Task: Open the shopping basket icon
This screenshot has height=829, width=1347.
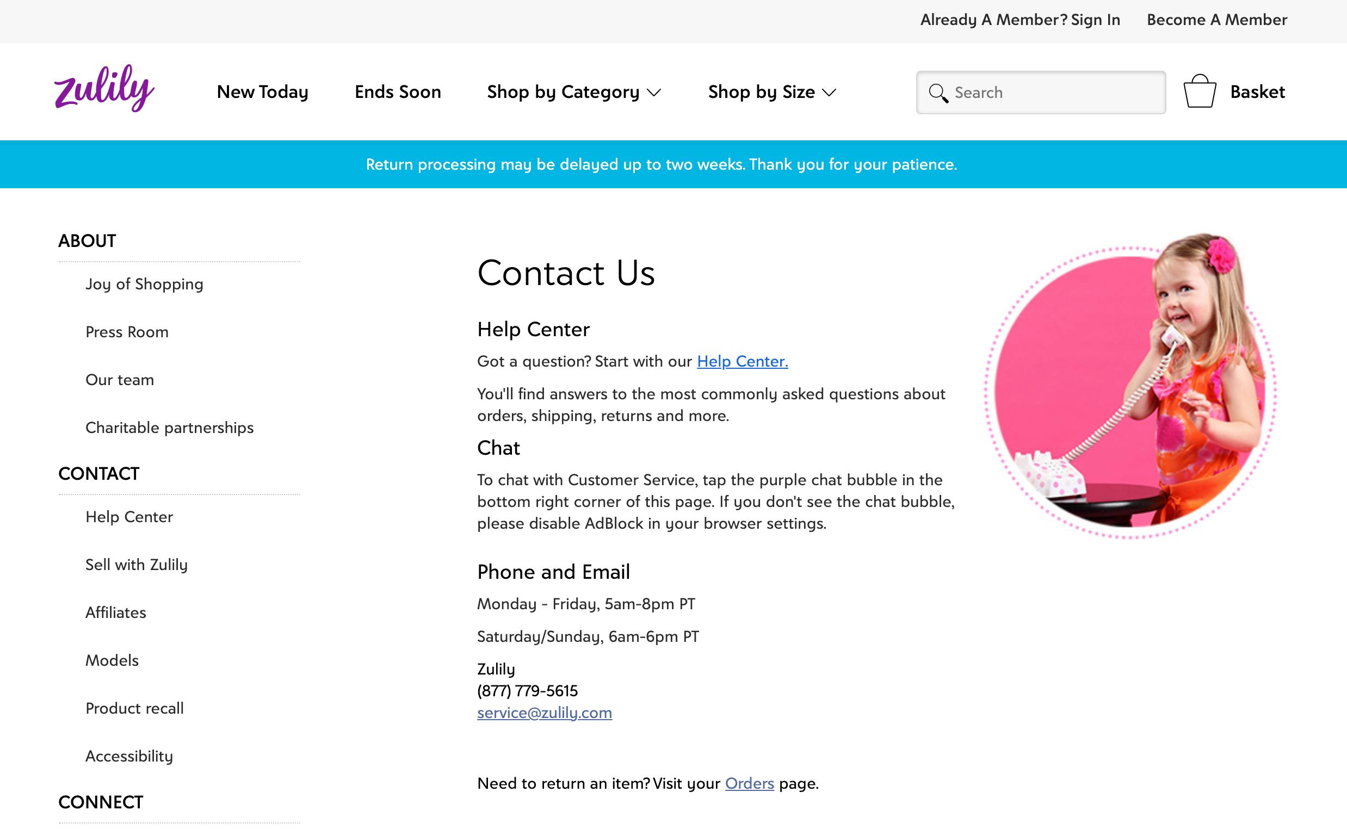Action: point(1200,91)
